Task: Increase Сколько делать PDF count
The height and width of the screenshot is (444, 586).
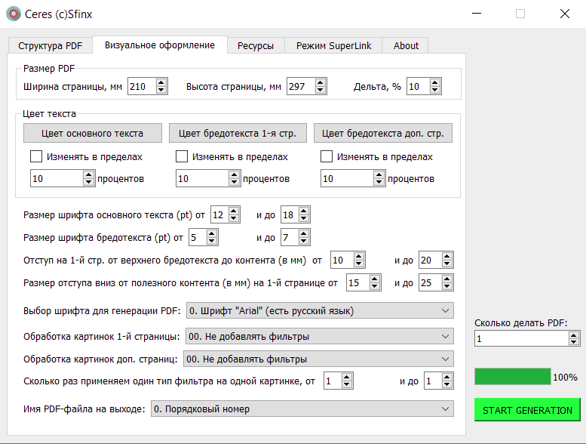Action: pos(574,335)
